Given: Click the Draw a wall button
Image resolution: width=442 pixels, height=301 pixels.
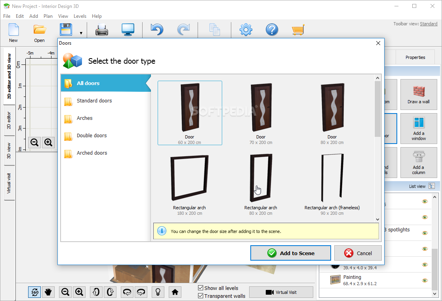Looking at the screenshot, I should (x=419, y=95).
